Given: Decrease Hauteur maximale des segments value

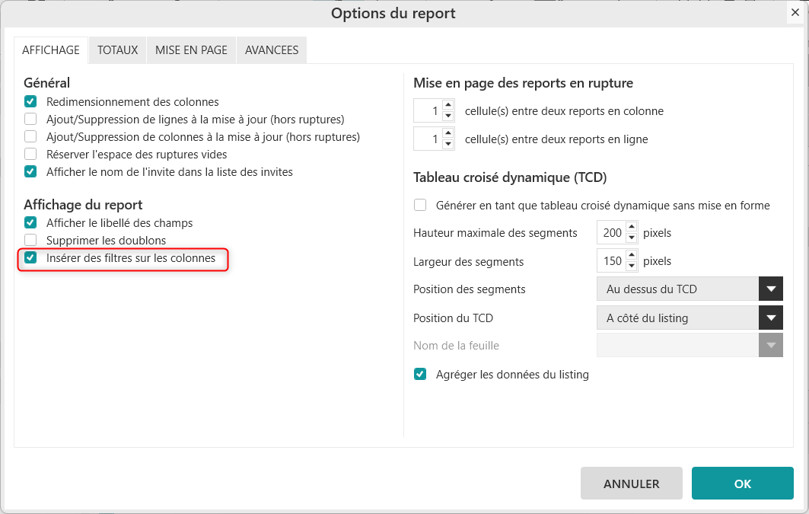Looking at the screenshot, I should 631,238.
